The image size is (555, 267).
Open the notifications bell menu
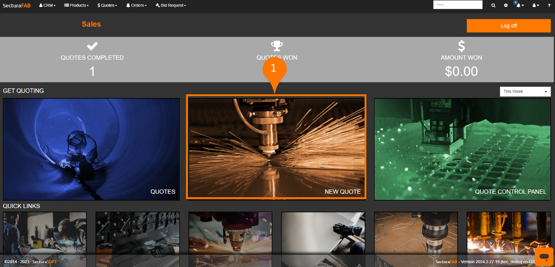(520, 5)
